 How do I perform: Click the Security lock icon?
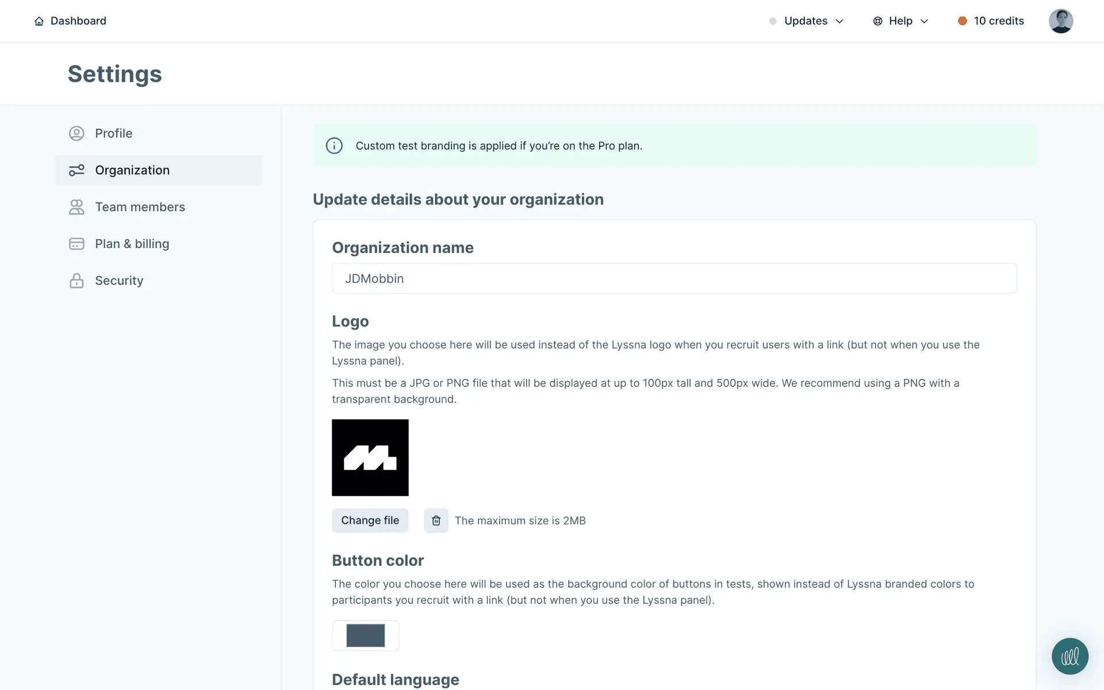[x=76, y=281]
